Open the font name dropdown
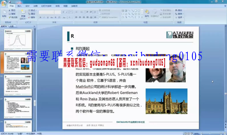Screen dimensions: 227x135 click(53, 12)
